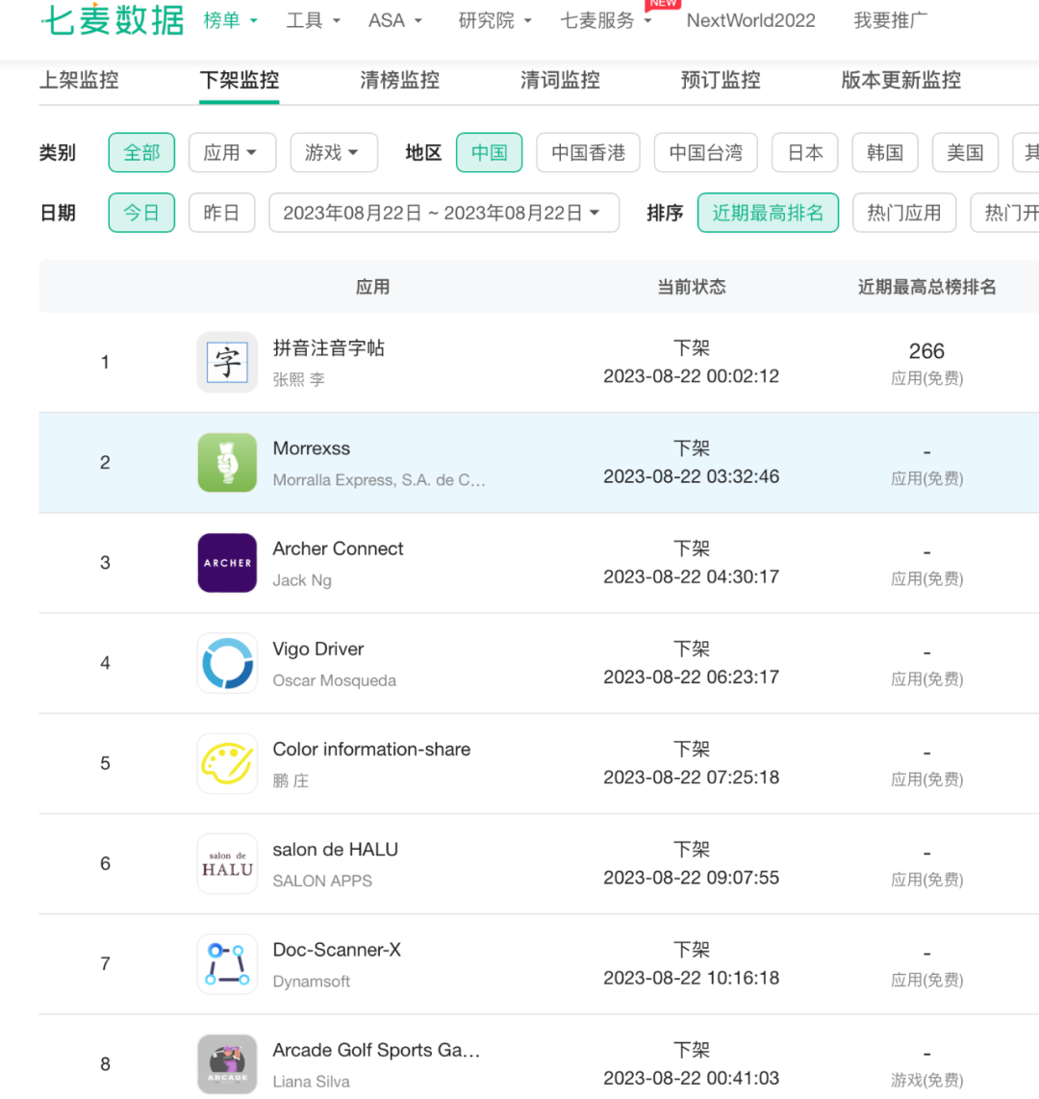Open the 拼音注音字帖 app icon
This screenshot has width=1039, height=1099.
click(227, 363)
